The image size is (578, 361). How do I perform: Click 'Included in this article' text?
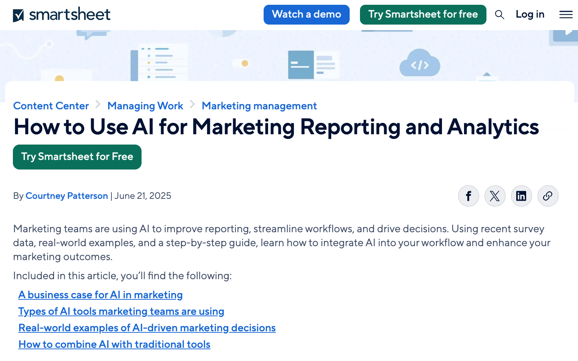coord(122,276)
